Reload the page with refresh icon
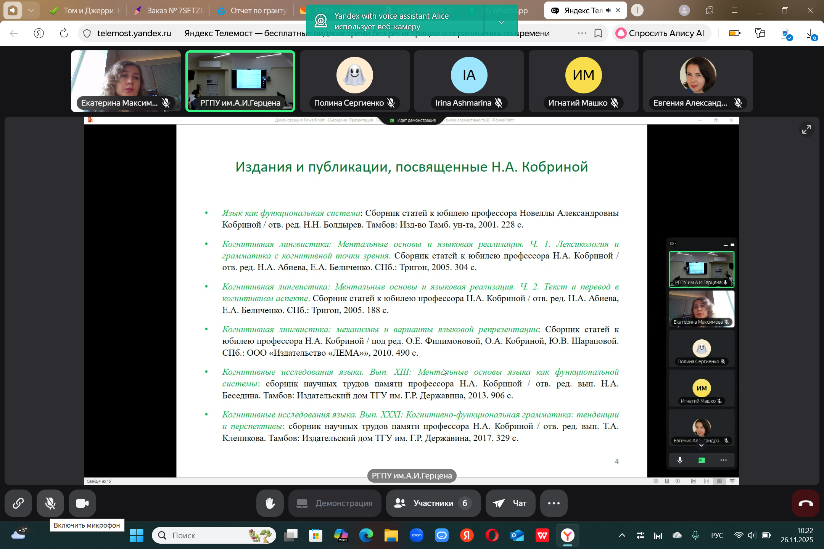Image resolution: width=824 pixels, height=549 pixels. coord(64,34)
